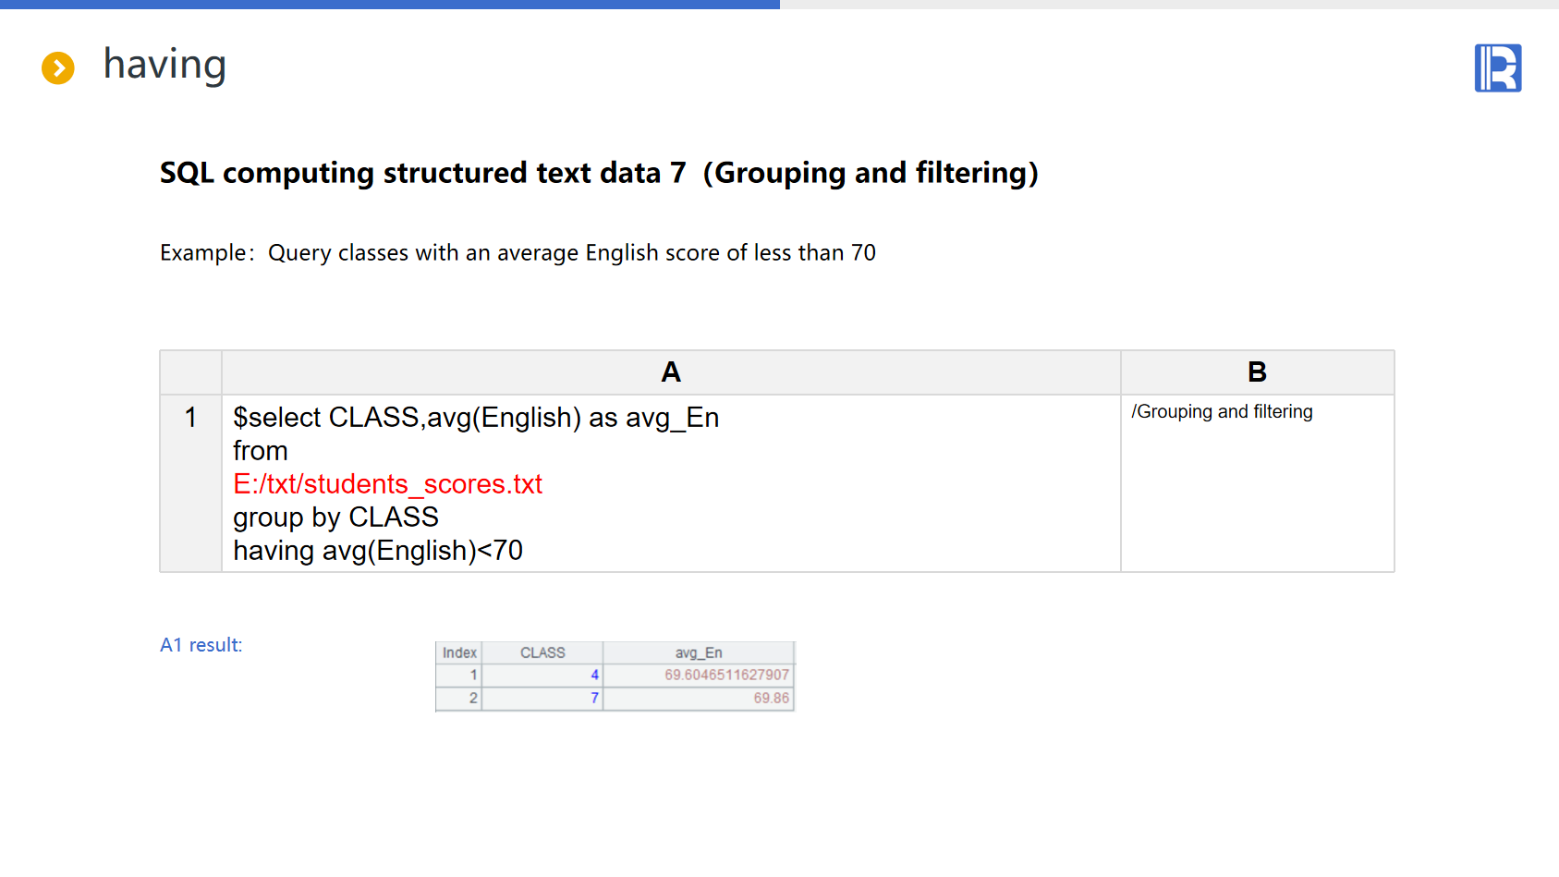Click the orange chevron icon beside having
Image resolution: width=1559 pixels, height=877 pixels.
click(x=58, y=67)
